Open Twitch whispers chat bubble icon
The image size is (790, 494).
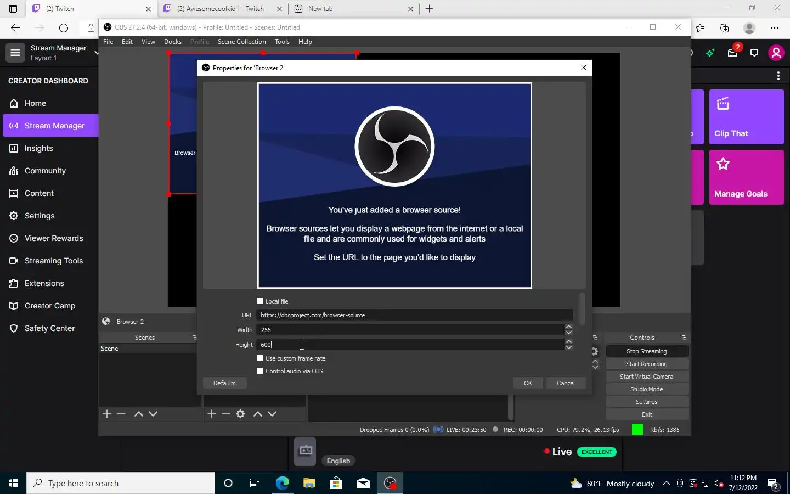(754, 53)
